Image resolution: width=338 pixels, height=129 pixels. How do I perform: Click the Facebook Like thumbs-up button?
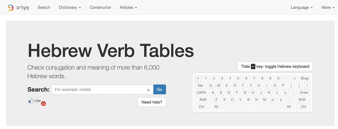(35, 101)
